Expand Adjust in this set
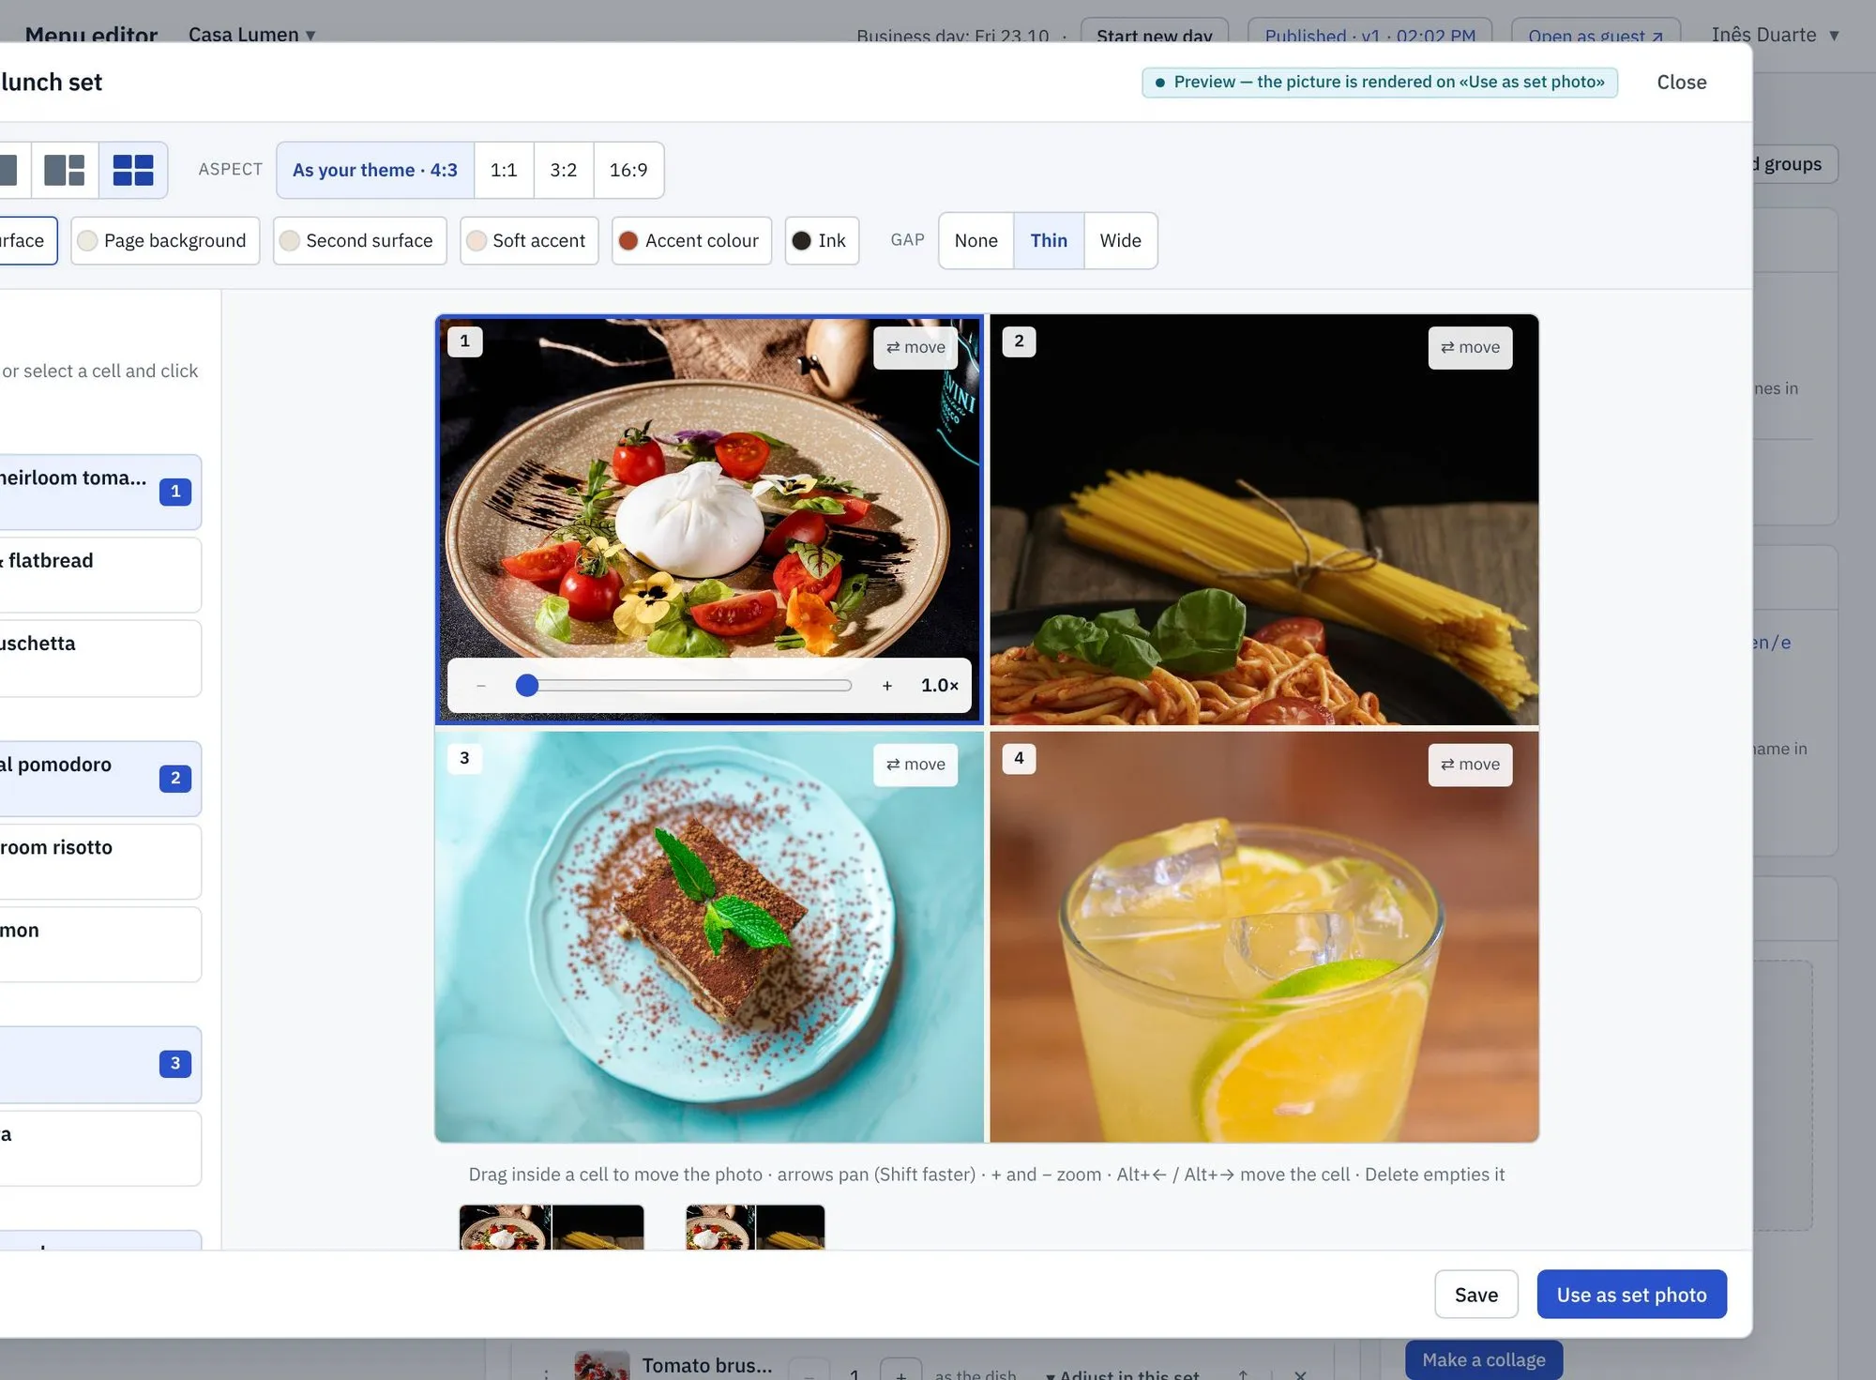 coord(1122,1373)
